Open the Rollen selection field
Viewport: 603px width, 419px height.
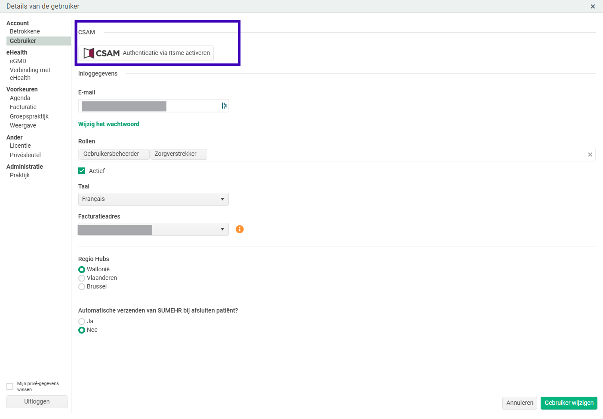pos(387,155)
